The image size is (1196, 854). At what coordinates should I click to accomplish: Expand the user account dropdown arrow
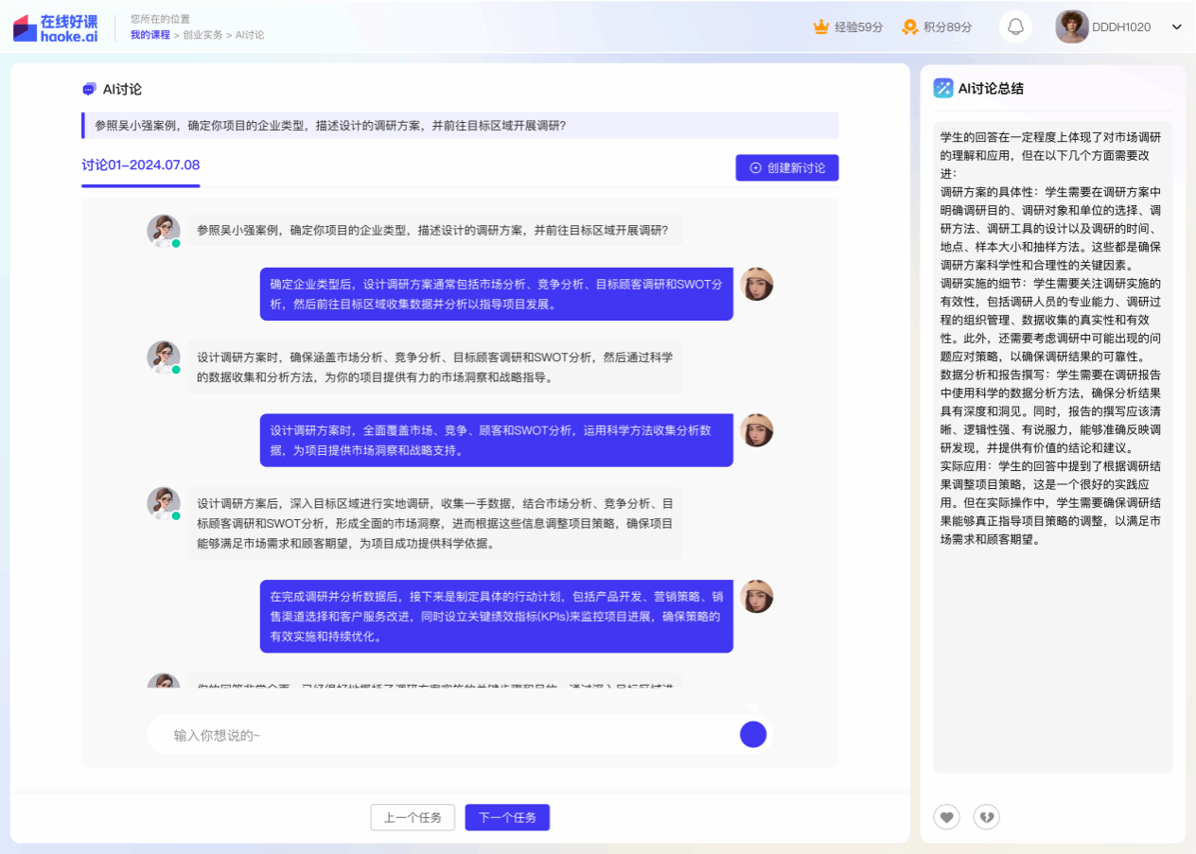[x=1177, y=26]
